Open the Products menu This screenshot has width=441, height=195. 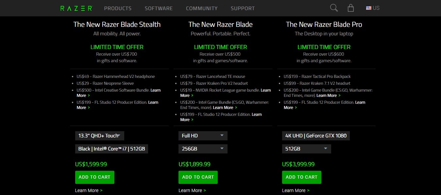coord(118,8)
